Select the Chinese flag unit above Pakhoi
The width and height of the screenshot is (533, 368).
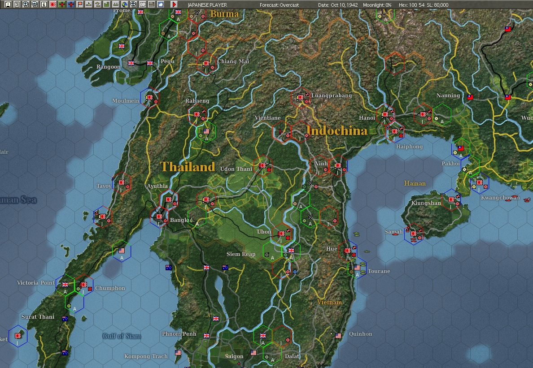pyautogui.click(x=461, y=148)
